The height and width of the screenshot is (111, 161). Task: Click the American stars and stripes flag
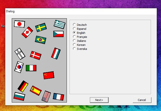pos(46,96)
